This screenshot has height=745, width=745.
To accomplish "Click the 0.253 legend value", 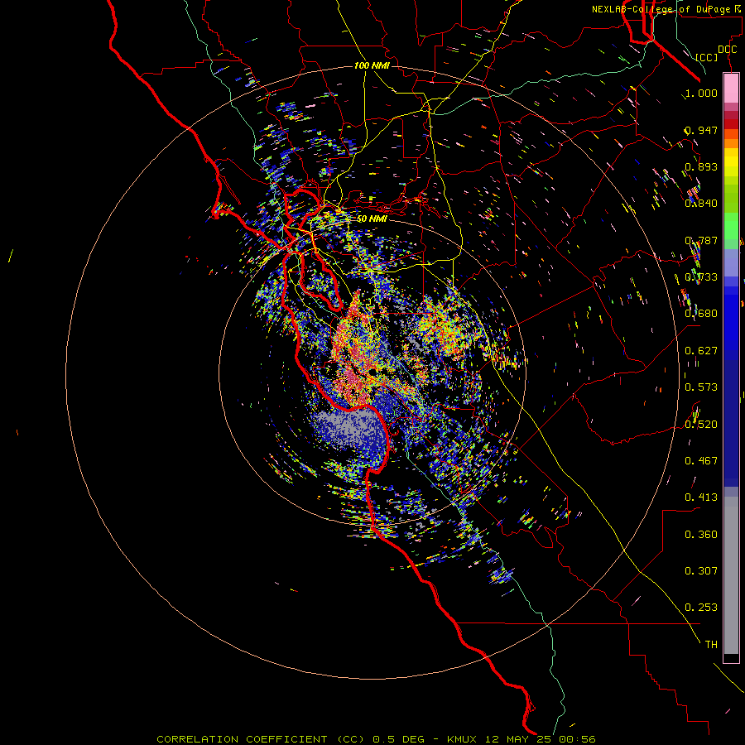I will (x=701, y=608).
